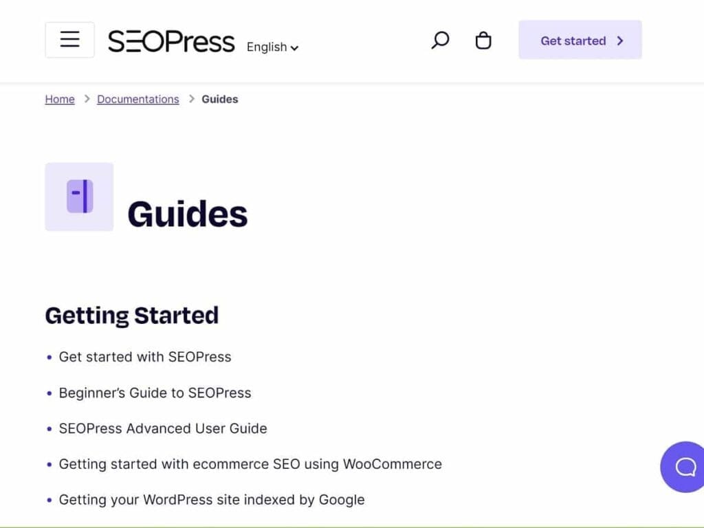Click the Guides page book icon
The width and height of the screenshot is (704, 528).
(x=79, y=197)
